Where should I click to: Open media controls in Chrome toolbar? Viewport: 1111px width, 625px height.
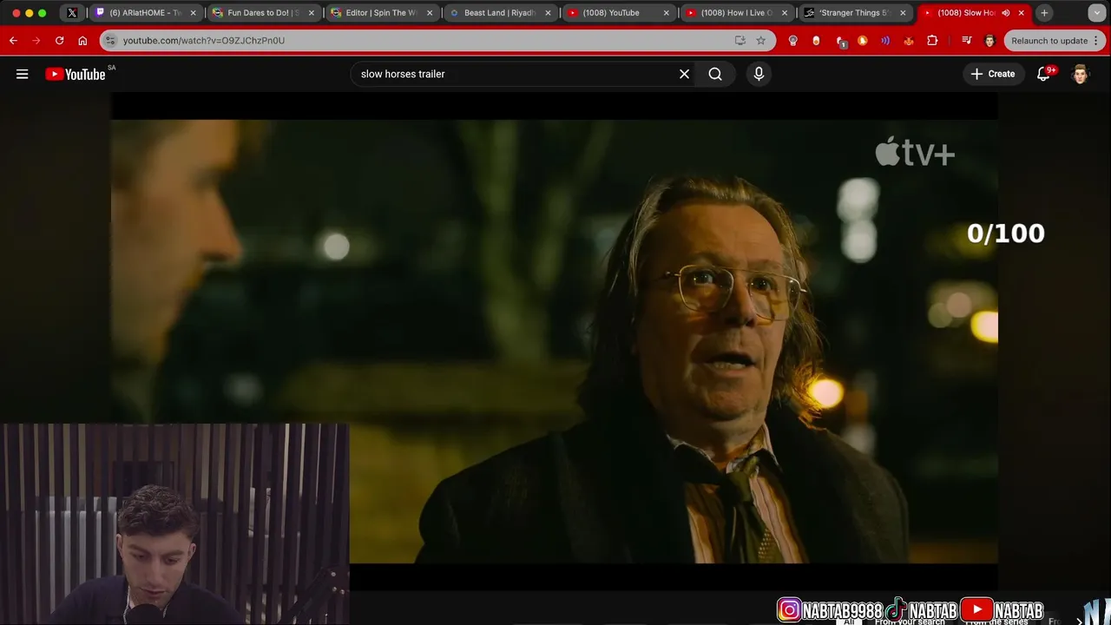point(966,41)
